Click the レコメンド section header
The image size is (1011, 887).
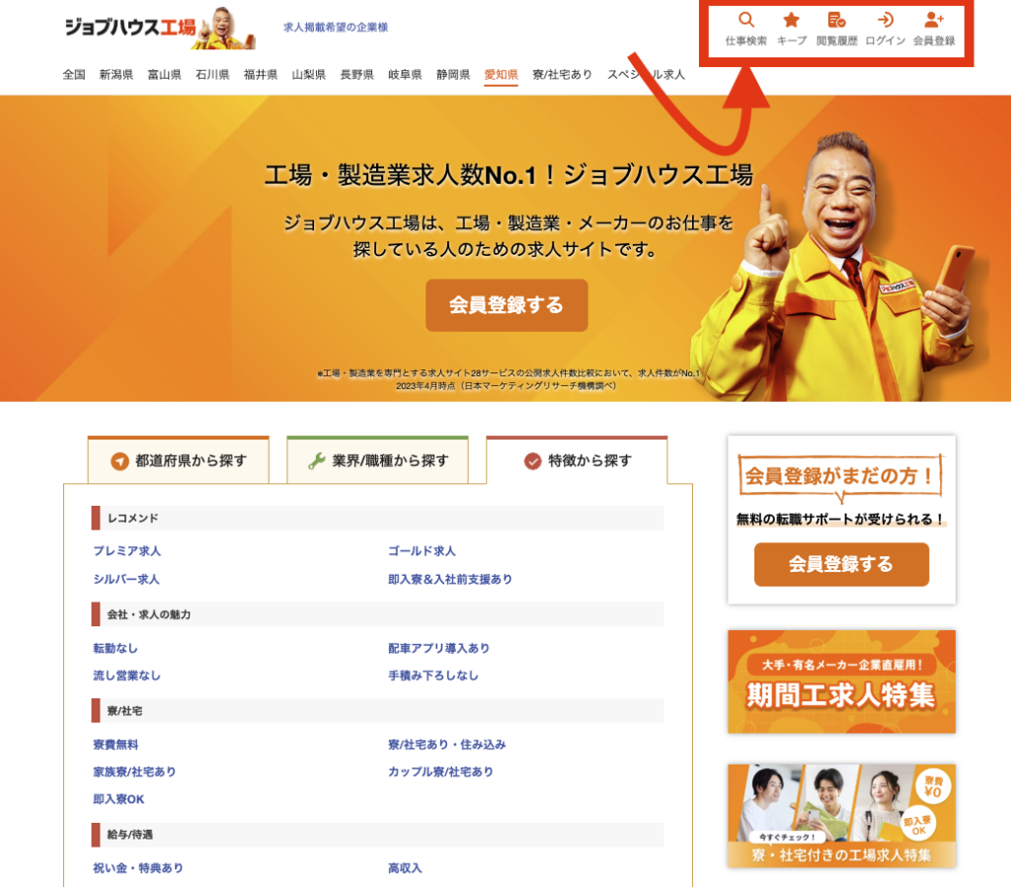(x=378, y=518)
